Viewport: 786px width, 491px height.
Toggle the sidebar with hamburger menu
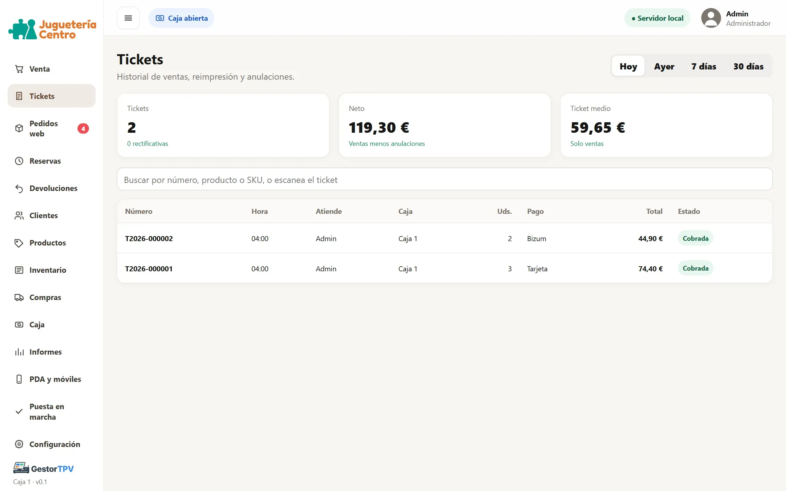[128, 18]
